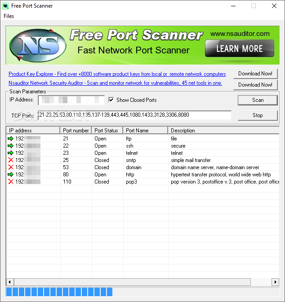Select the pop3 port name cell
The height and width of the screenshot is (302, 285).
131,182
